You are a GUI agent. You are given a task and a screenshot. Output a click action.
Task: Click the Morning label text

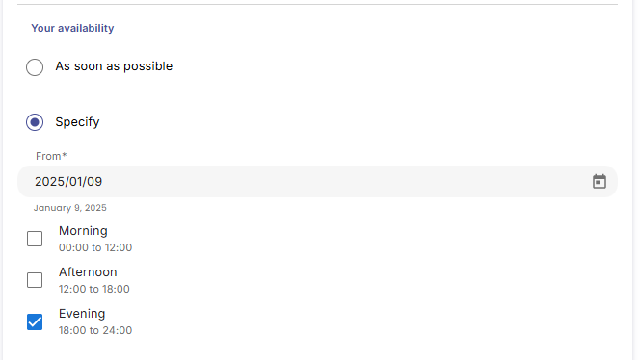point(83,231)
